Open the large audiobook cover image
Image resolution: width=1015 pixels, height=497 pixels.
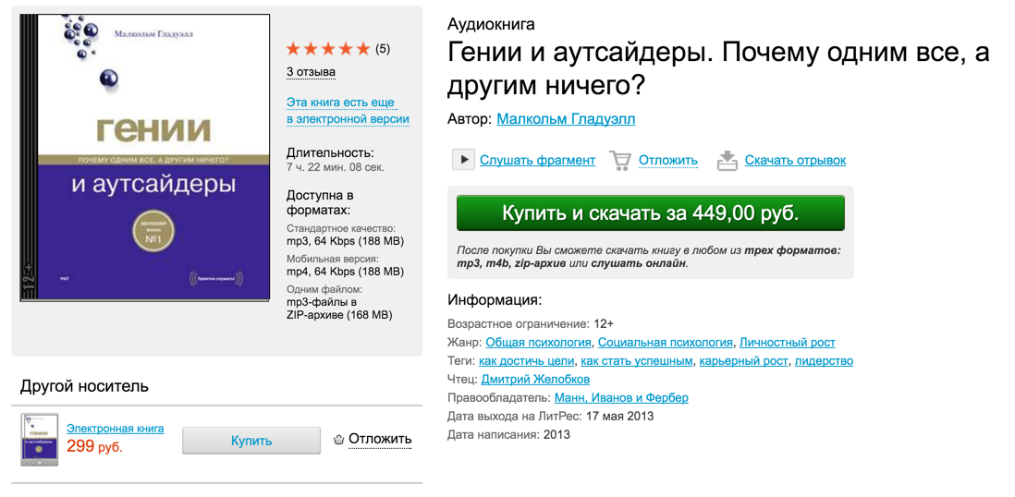point(145,156)
